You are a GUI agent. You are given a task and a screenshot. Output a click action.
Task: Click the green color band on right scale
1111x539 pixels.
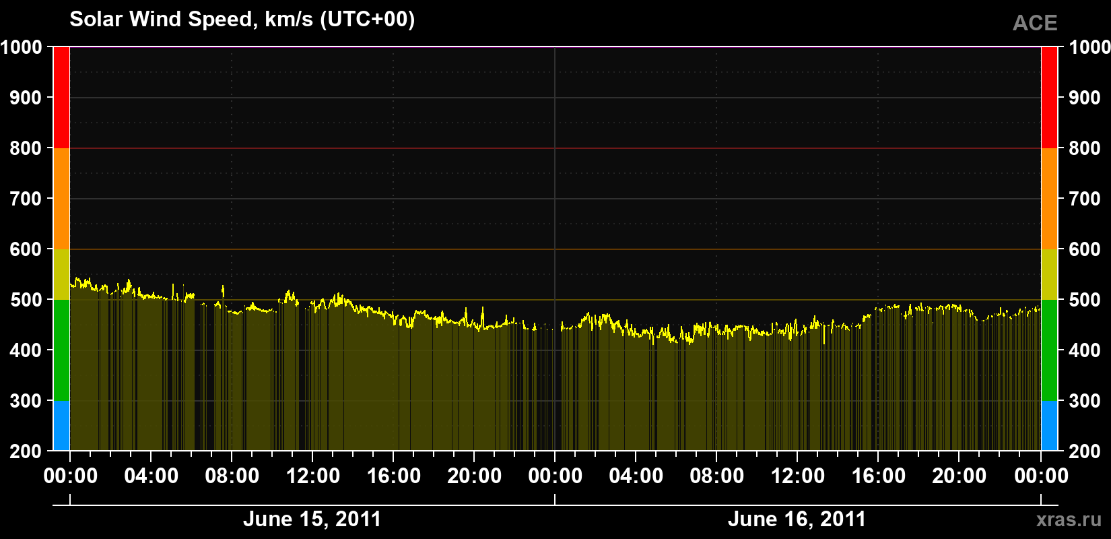coord(1049,350)
